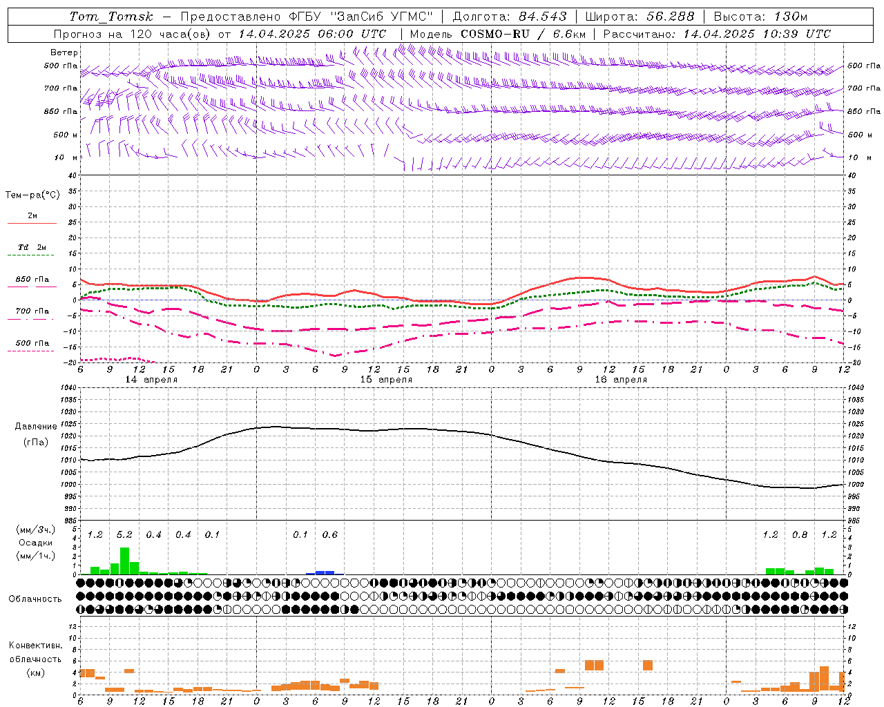Click the solid red 2м legend line
Screen dimensions: 884x707
pyautogui.click(x=32, y=223)
